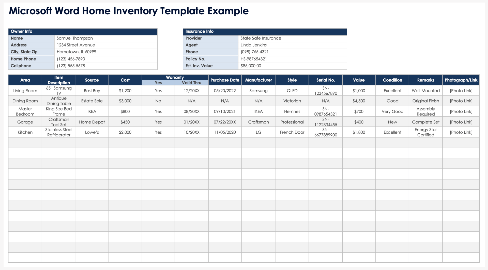Click the Assembly Required remark
Screen dimensions: 488x270
[x=426, y=111]
